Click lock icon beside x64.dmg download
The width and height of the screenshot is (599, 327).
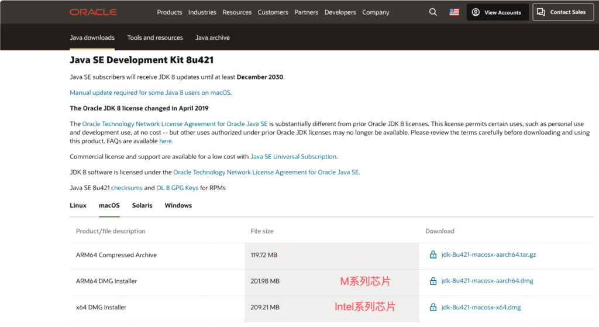pos(433,307)
